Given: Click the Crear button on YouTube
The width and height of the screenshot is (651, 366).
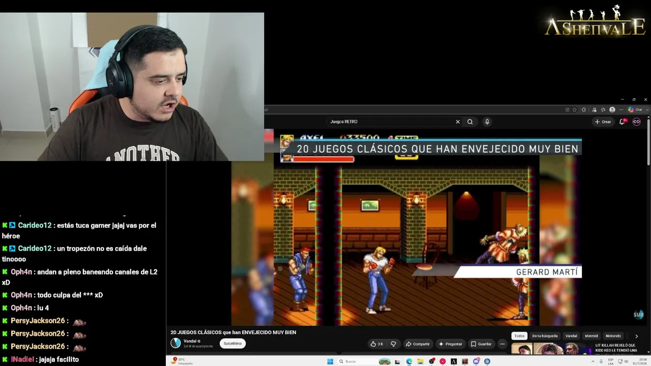Looking at the screenshot, I should point(603,121).
